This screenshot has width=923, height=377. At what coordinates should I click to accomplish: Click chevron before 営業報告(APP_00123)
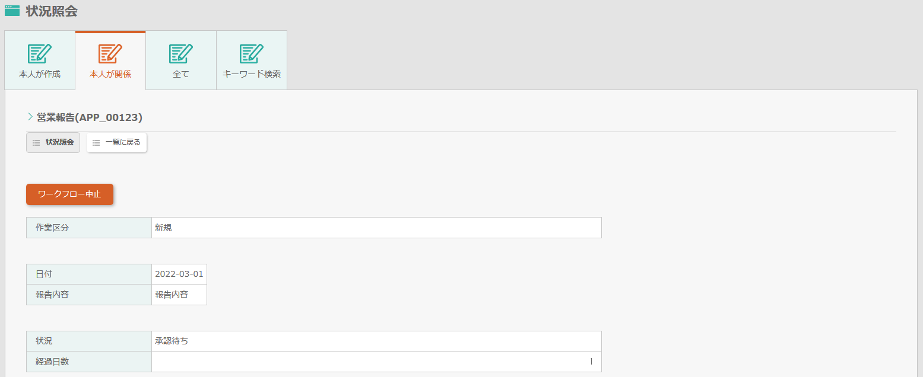tap(30, 117)
